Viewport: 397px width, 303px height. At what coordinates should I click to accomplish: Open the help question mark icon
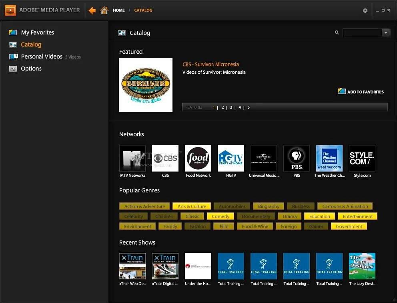365,10
